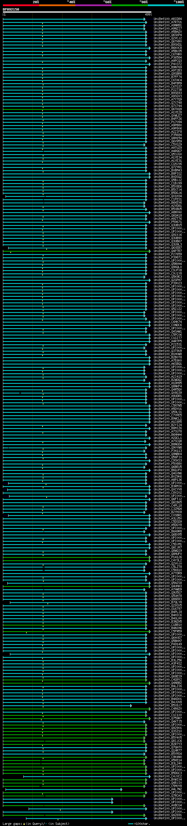Select hit UniRef100_B4FBM9
The image size is (187, 826).
(x=167, y=84)
